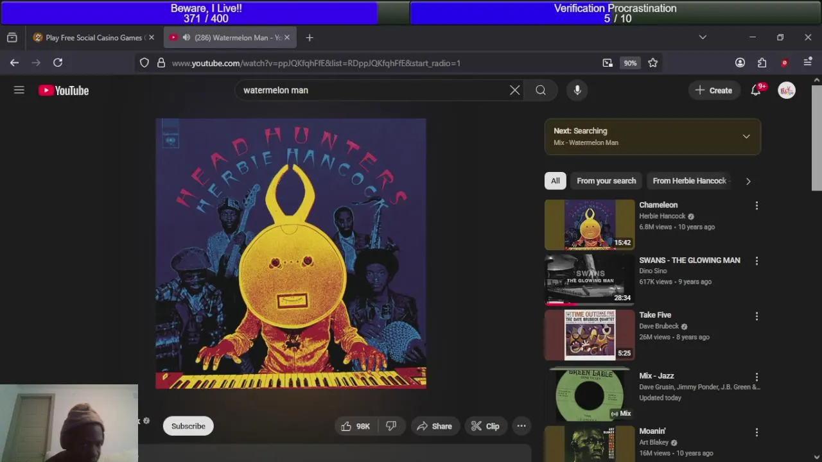Image resolution: width=822 pixels, height=462 pixels.
Task: Click the tracking protection shield icon
Action: point(144,63)
